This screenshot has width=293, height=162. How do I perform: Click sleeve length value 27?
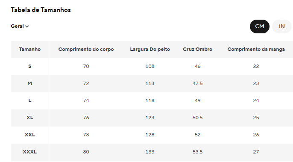click(x=256, y=152)
